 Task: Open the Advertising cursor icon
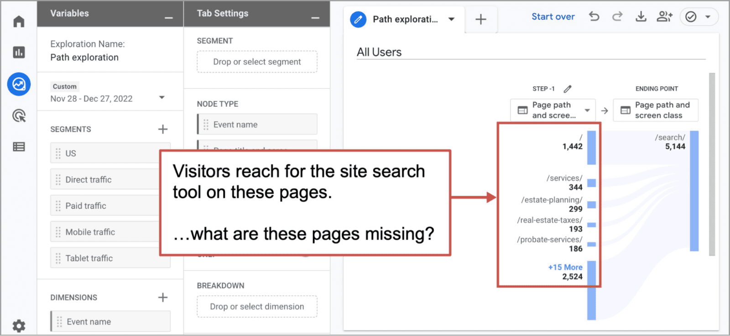pos(19,115)
